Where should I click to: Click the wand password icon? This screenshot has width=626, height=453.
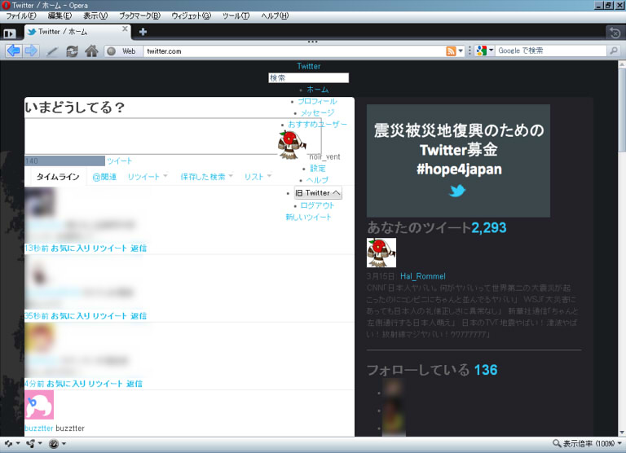(x=52, y=51)
